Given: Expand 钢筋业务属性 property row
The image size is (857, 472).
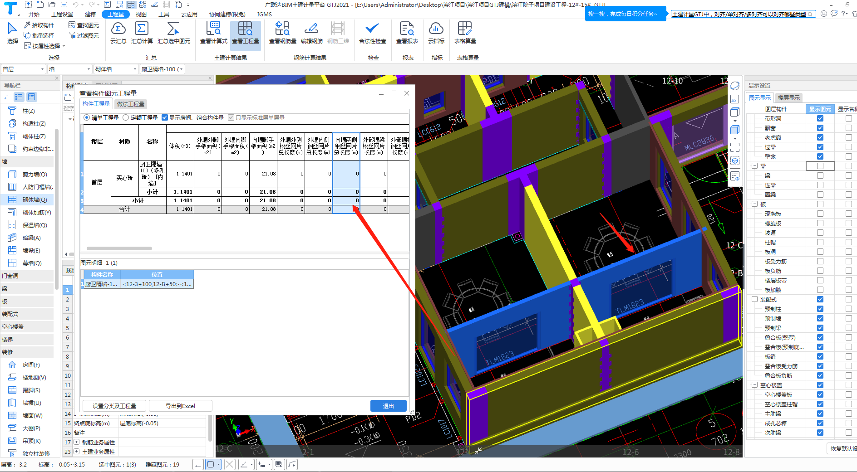Looking at the screenshot, I should 77,442.
